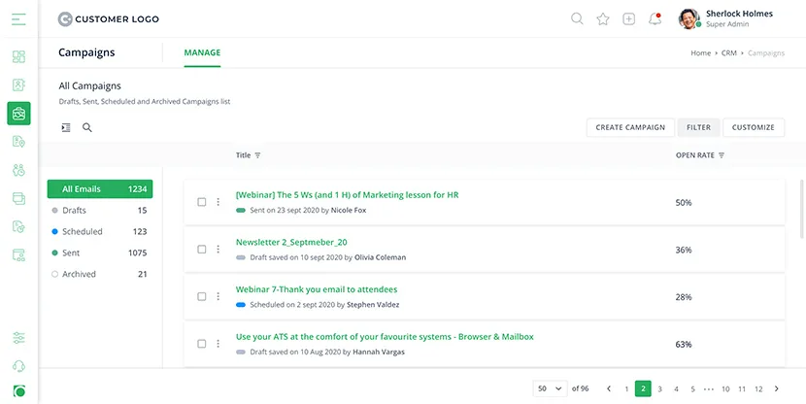Open global search in the top bar
This screenshot has height=404, width=806.
pos(577,19)
